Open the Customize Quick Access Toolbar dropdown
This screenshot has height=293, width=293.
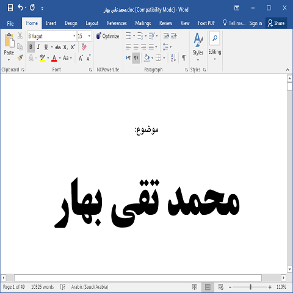(x=42, y=9)
